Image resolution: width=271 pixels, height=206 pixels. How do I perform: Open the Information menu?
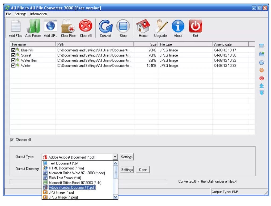tap(38, 14)
